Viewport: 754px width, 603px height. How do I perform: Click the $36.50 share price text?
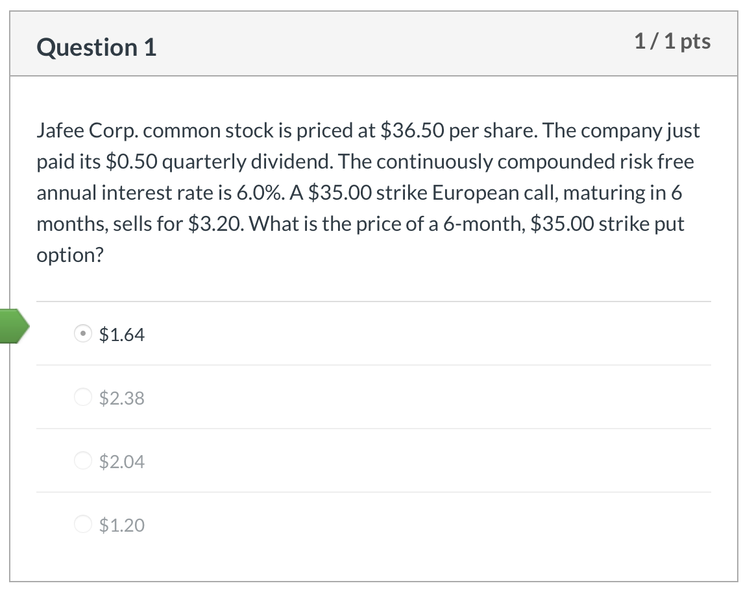(x=410, y=130)
